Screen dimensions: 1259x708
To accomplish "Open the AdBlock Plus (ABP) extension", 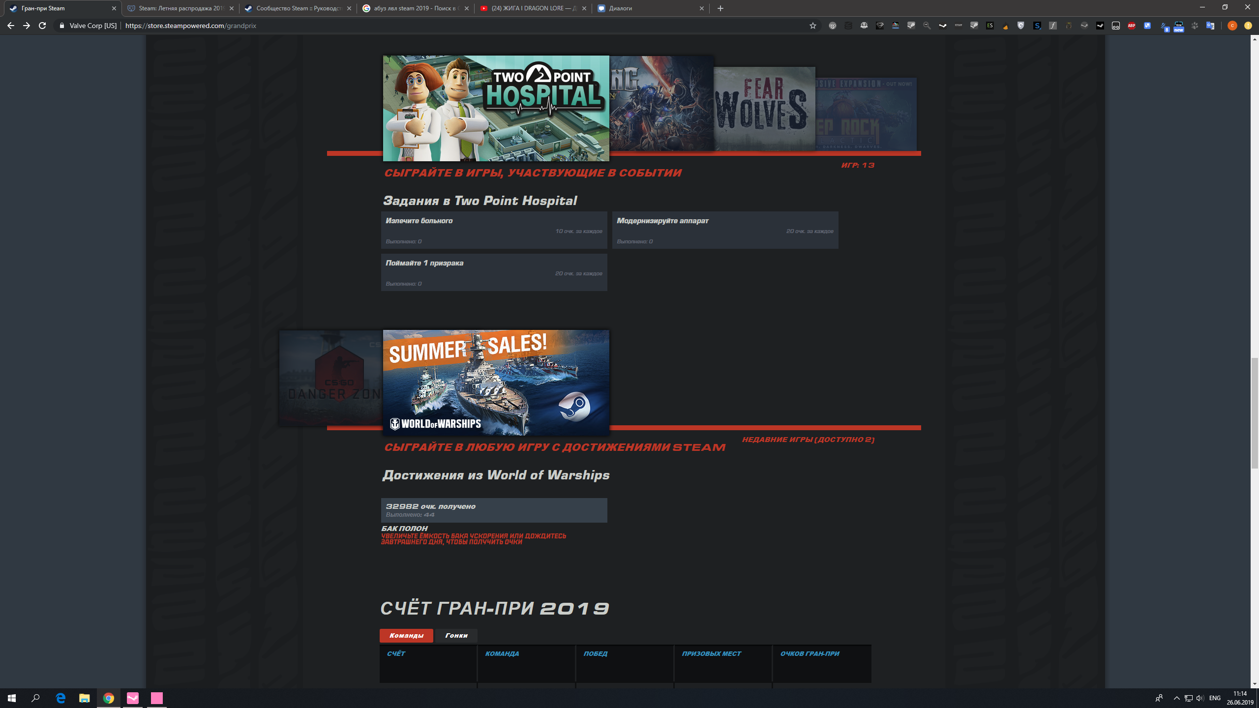I will click(x=1132, y=26).
